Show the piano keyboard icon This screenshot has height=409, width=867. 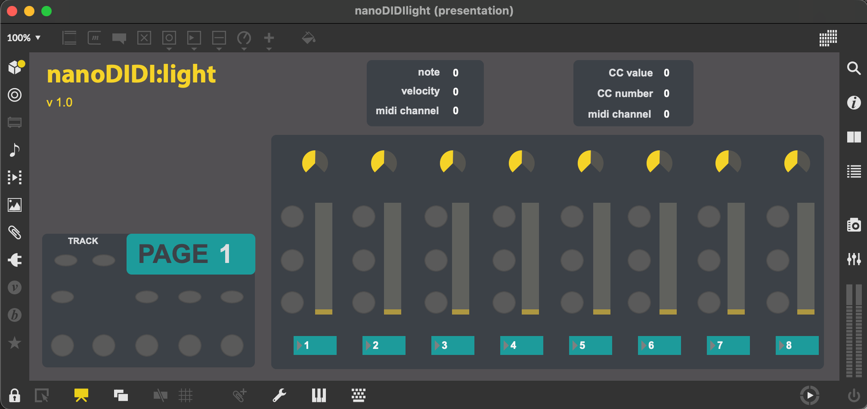point(319,395)
